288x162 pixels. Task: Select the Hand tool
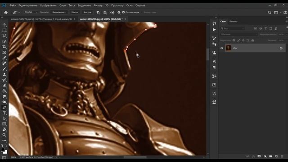coord(4,130)
